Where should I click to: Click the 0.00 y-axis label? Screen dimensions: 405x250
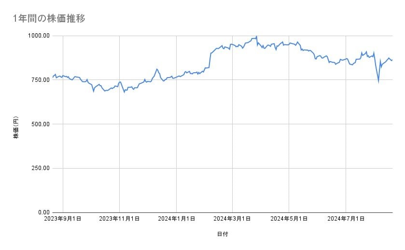(42, 212)
